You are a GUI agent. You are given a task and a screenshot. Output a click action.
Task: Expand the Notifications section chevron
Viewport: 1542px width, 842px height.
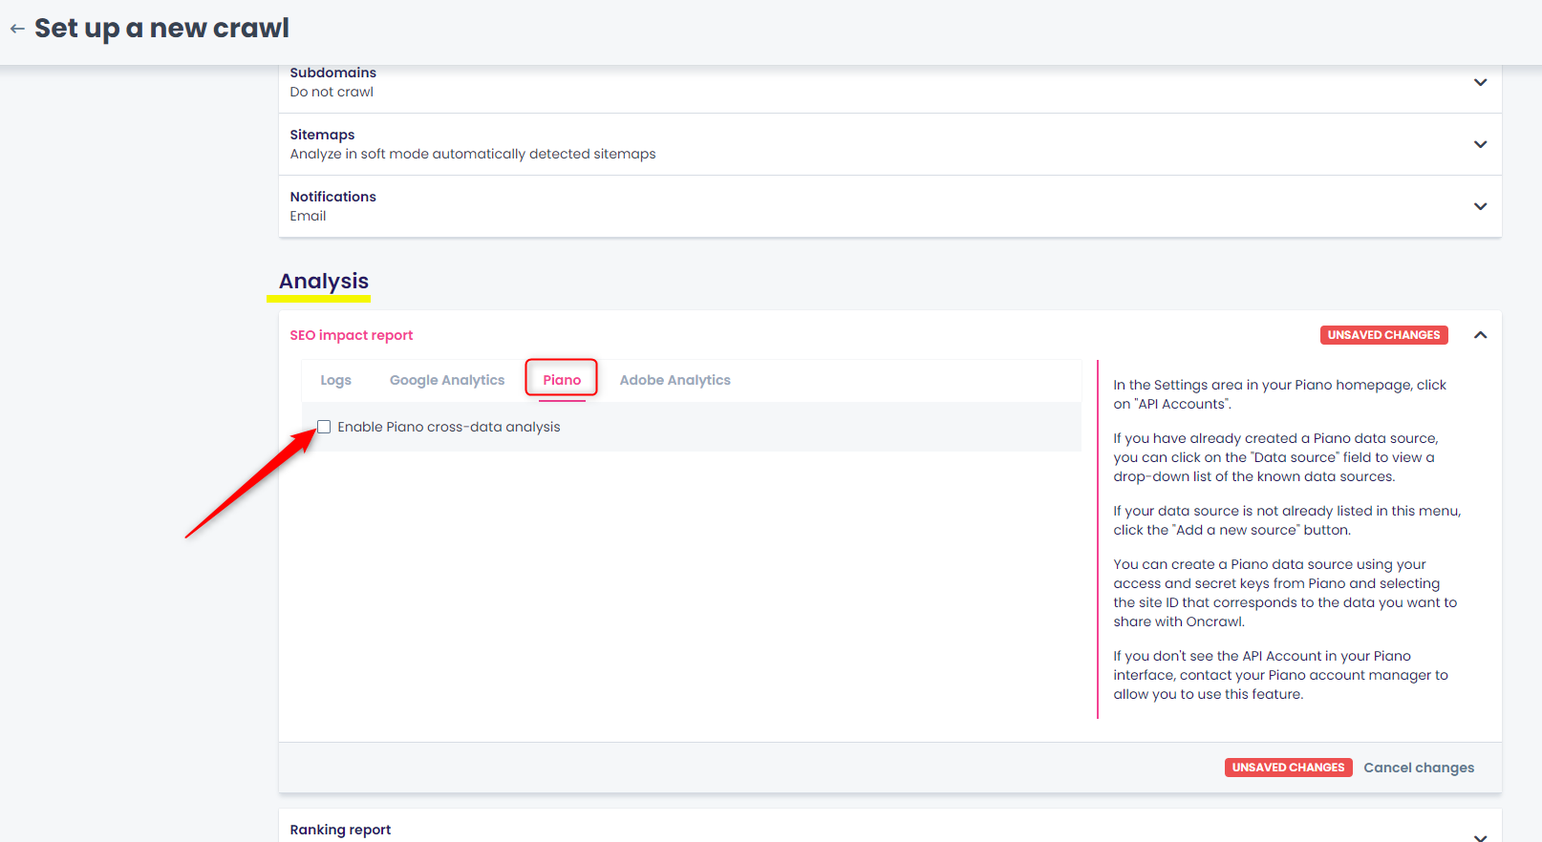1480,206
